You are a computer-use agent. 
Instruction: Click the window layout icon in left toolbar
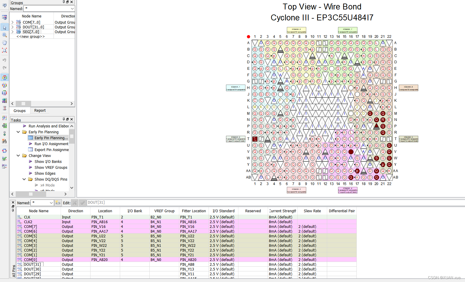pyautogui.click(x=4, y=17)
